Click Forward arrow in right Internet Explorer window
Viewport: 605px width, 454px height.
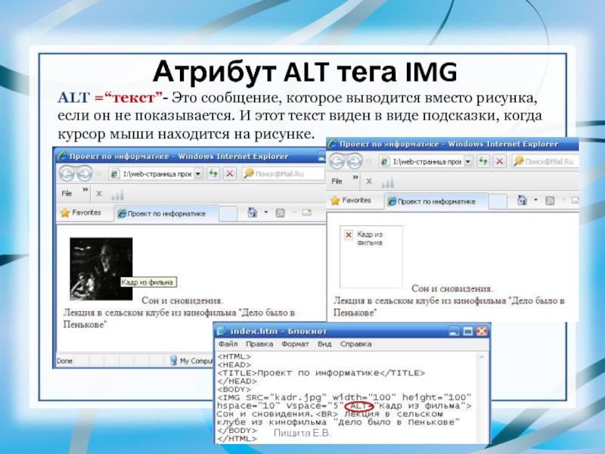[x=354, y=161]
